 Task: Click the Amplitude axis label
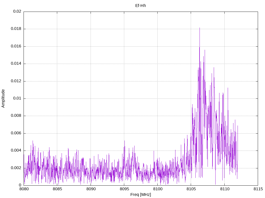coord(3,98)
